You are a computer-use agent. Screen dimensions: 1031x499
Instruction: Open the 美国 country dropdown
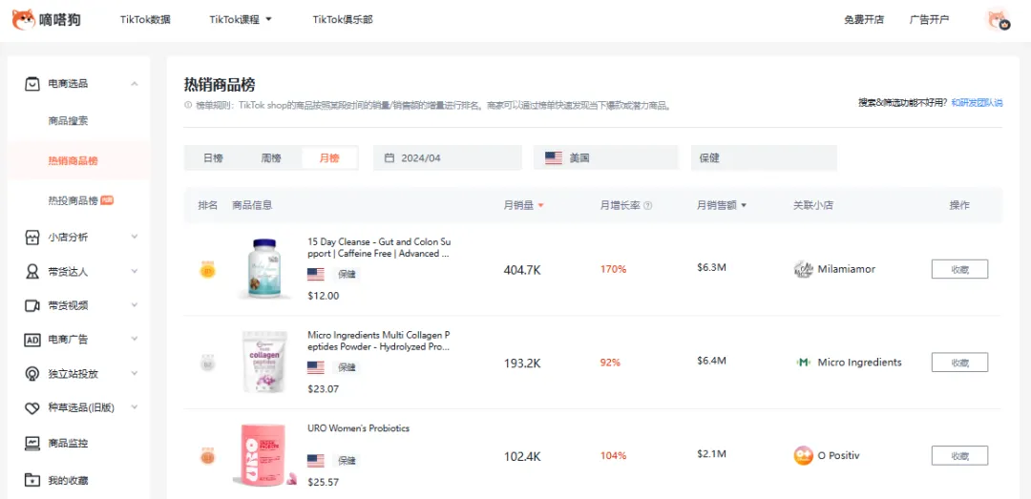[605, 157]
